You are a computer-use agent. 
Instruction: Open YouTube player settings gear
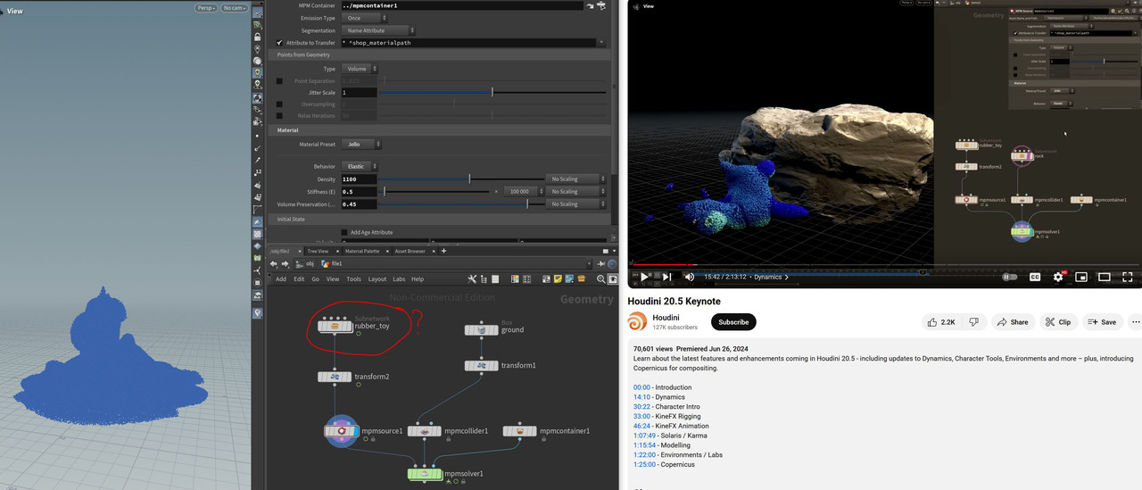1058,277
